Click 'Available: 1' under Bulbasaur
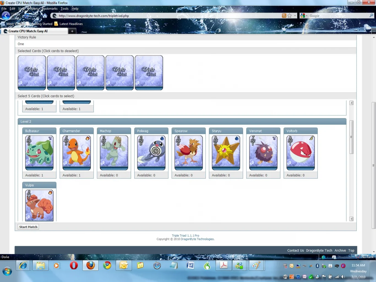The image size is (376, 282). point(34,175)
